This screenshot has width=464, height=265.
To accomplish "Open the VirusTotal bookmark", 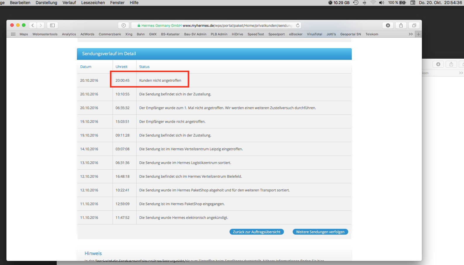I will 315,34.
